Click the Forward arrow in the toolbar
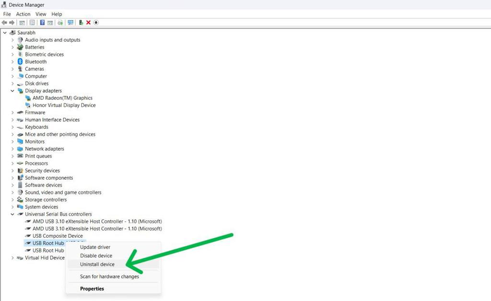The image size is (491, 301). 12,23
